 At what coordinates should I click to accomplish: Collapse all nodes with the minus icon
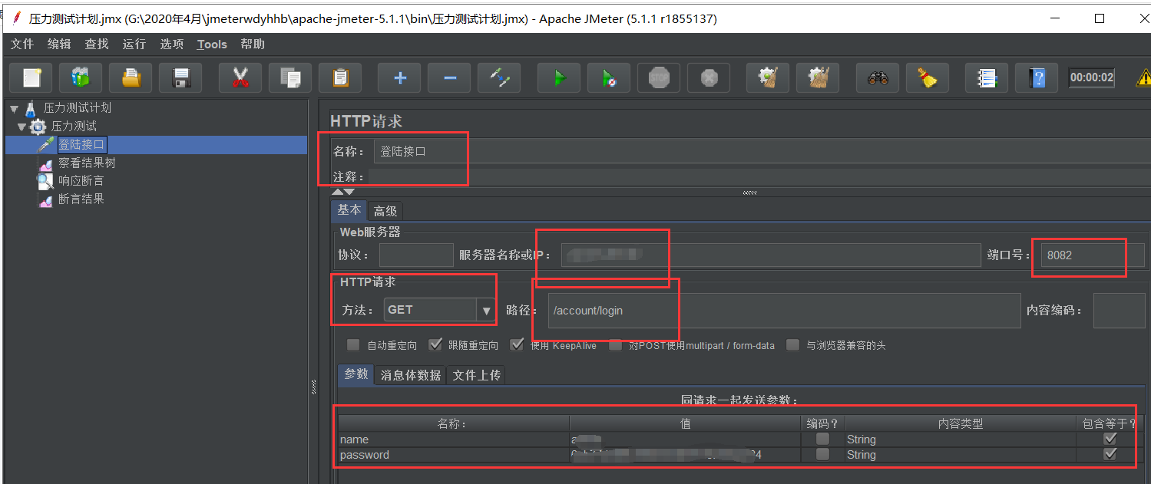(450, 77)
